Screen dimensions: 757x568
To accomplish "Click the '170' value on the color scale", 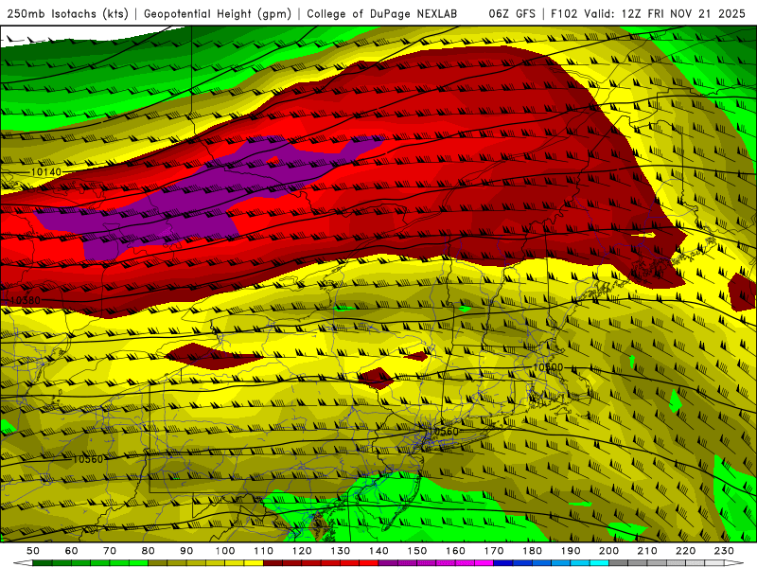I will pos(494,551).
